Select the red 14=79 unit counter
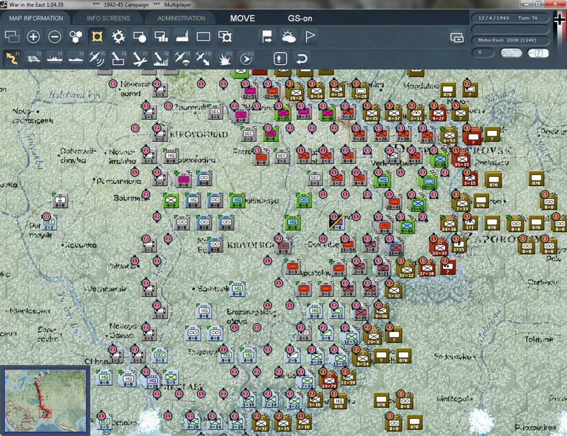The width and height of the screenshot is (567, 436). click(x=329, y=381)
